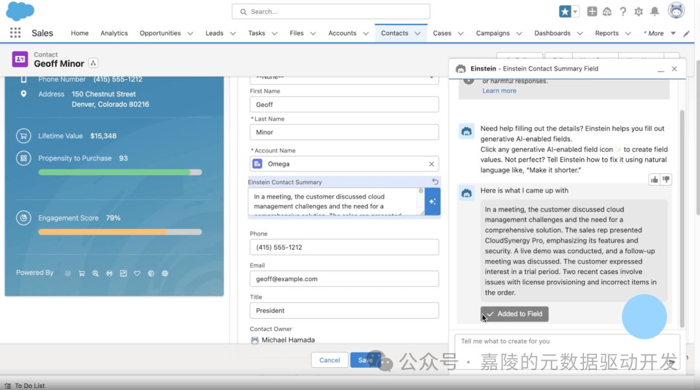View contact hierarchy icon beside Geoff Minor
This screenshot has width=700, height=390.
click(93, 63)
